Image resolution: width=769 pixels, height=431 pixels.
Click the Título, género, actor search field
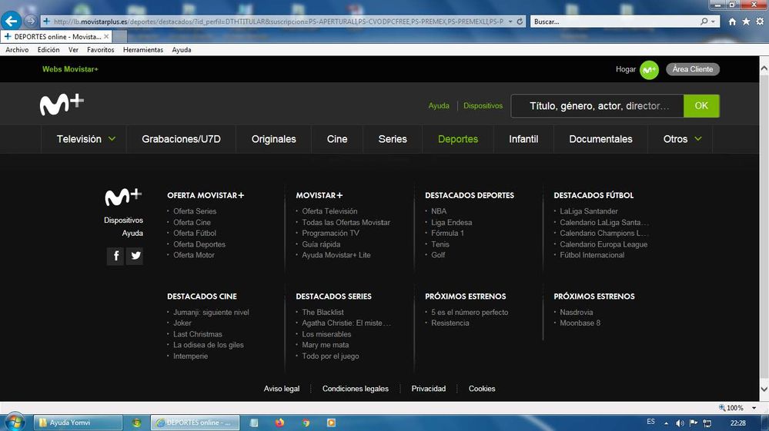click(597, 106)
